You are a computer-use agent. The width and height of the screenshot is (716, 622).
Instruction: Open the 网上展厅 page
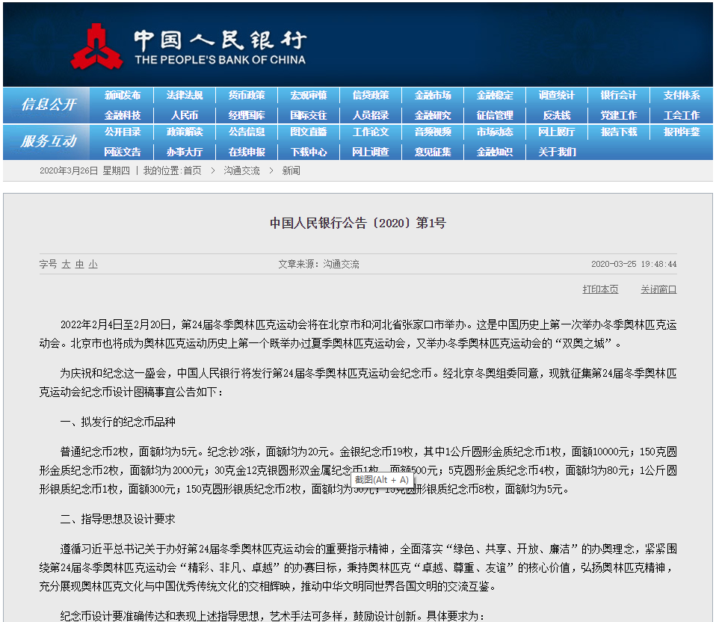pyautogui.click(x=557, y=132)
